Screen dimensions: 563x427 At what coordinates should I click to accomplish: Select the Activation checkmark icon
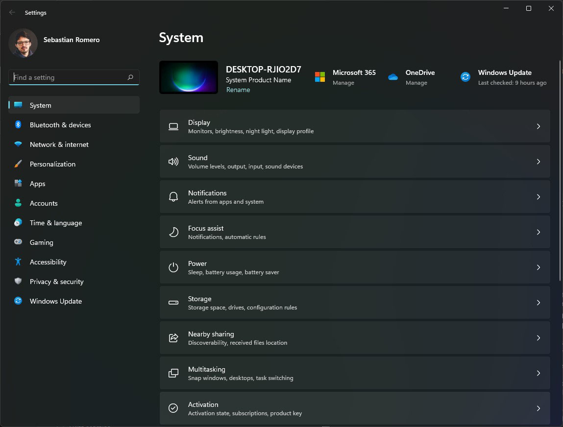173,408
